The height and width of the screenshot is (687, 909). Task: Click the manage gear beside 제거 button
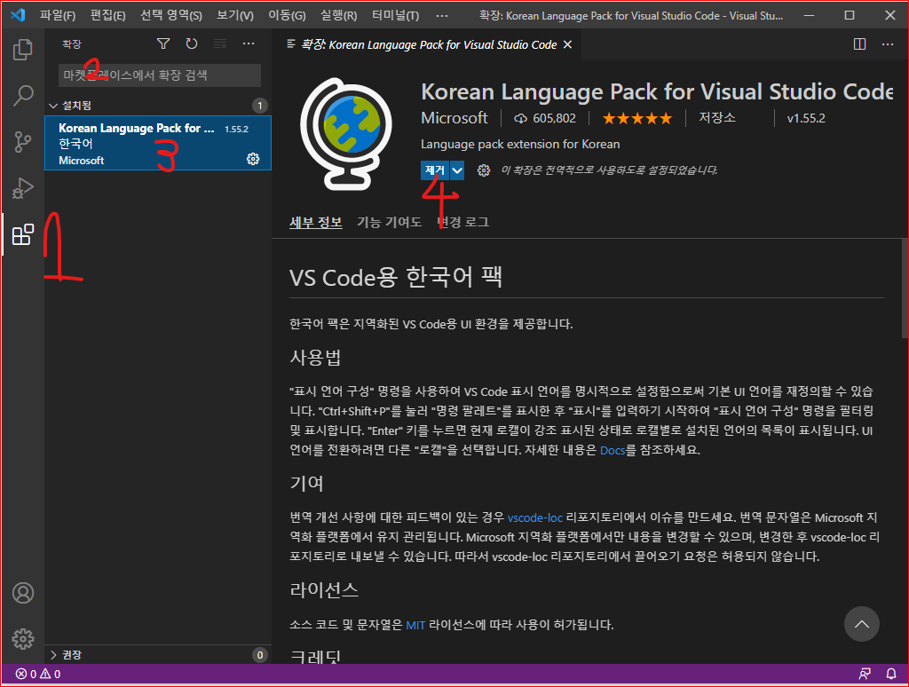click(484, 170)
